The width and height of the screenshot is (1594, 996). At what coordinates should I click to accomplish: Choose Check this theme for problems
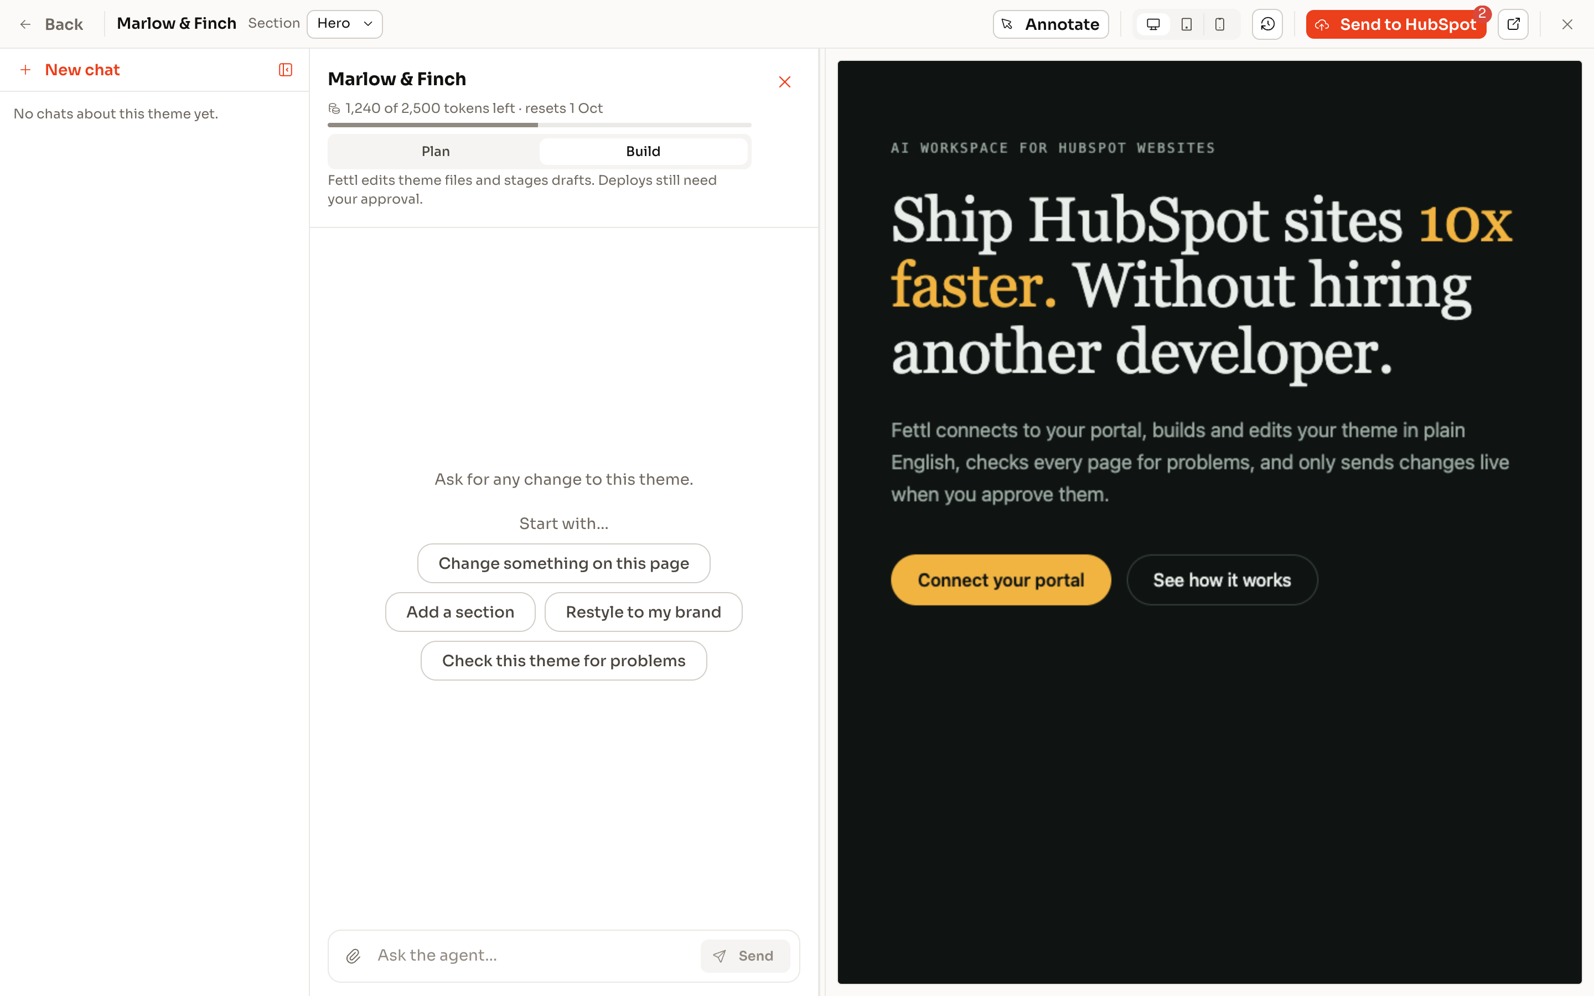[564, 661]
